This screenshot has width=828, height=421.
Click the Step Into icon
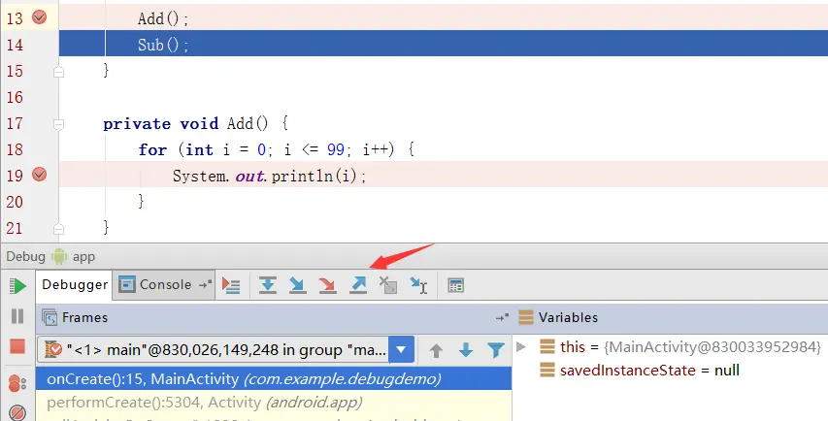(x=298, y=285)
